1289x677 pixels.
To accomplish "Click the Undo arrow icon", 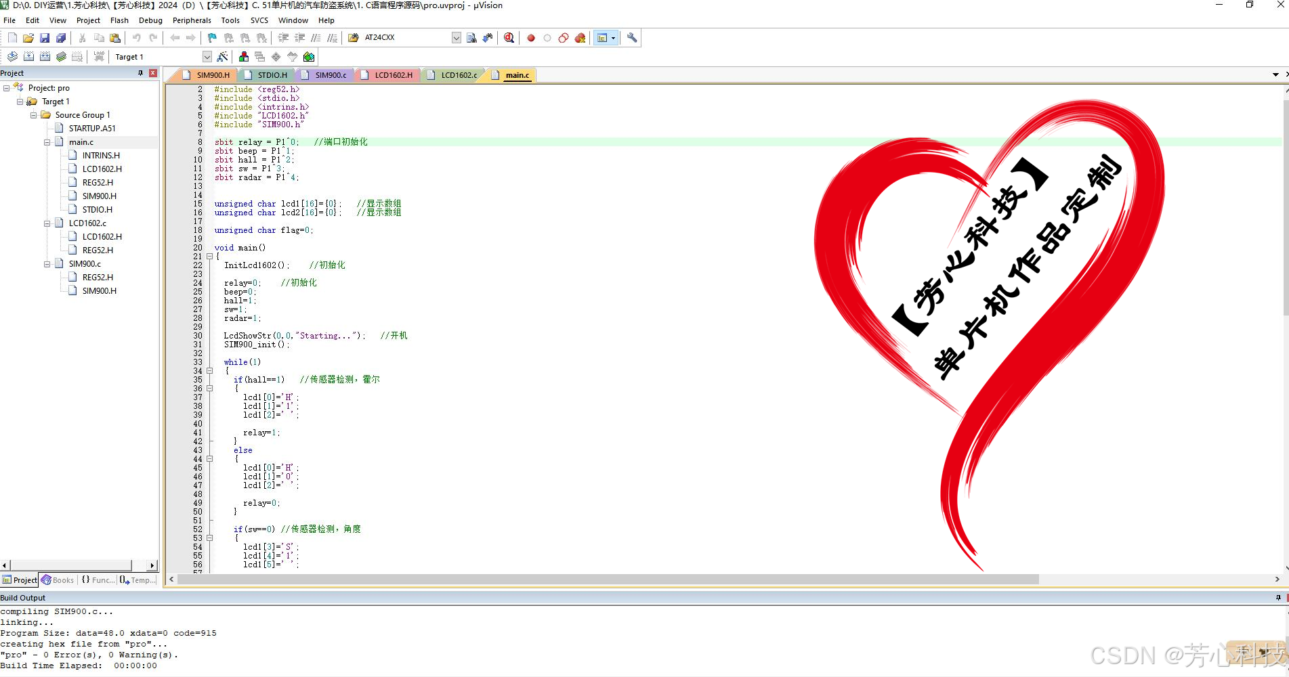I will 136,38.
